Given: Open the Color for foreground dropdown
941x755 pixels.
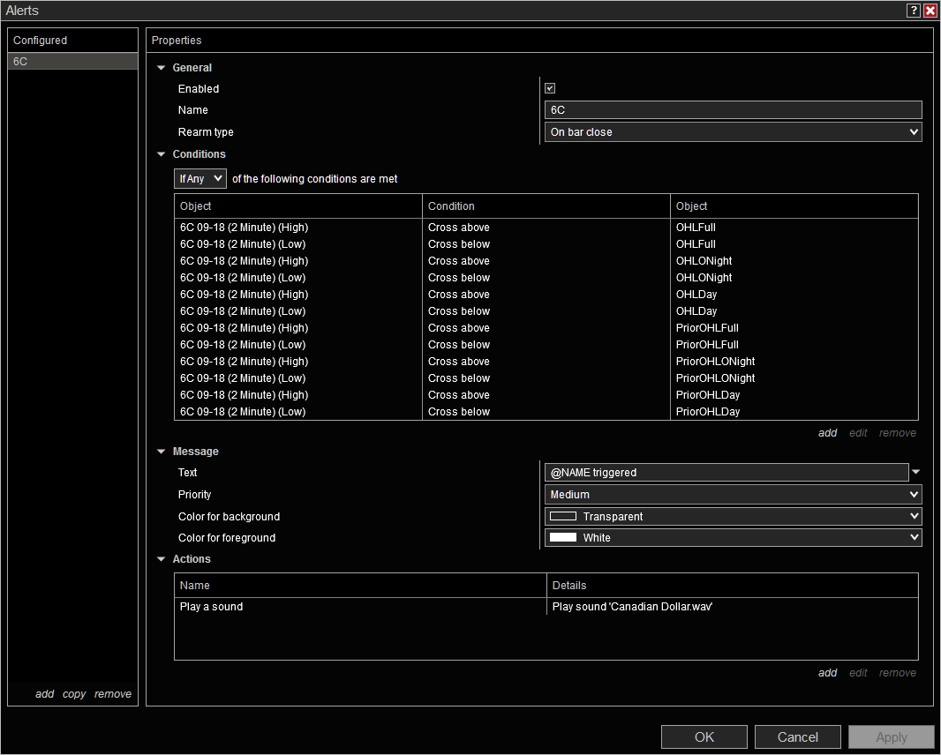Looking at the screenshot, I should pyautogui.click(x=733, y=538).
